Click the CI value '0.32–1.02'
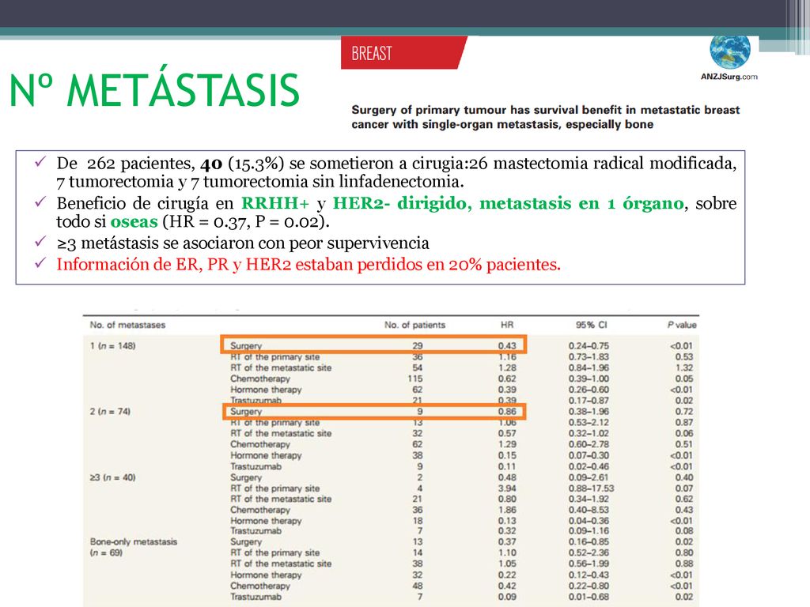Image resolution: width=810 pixels, height=607 pixels. 589,433
